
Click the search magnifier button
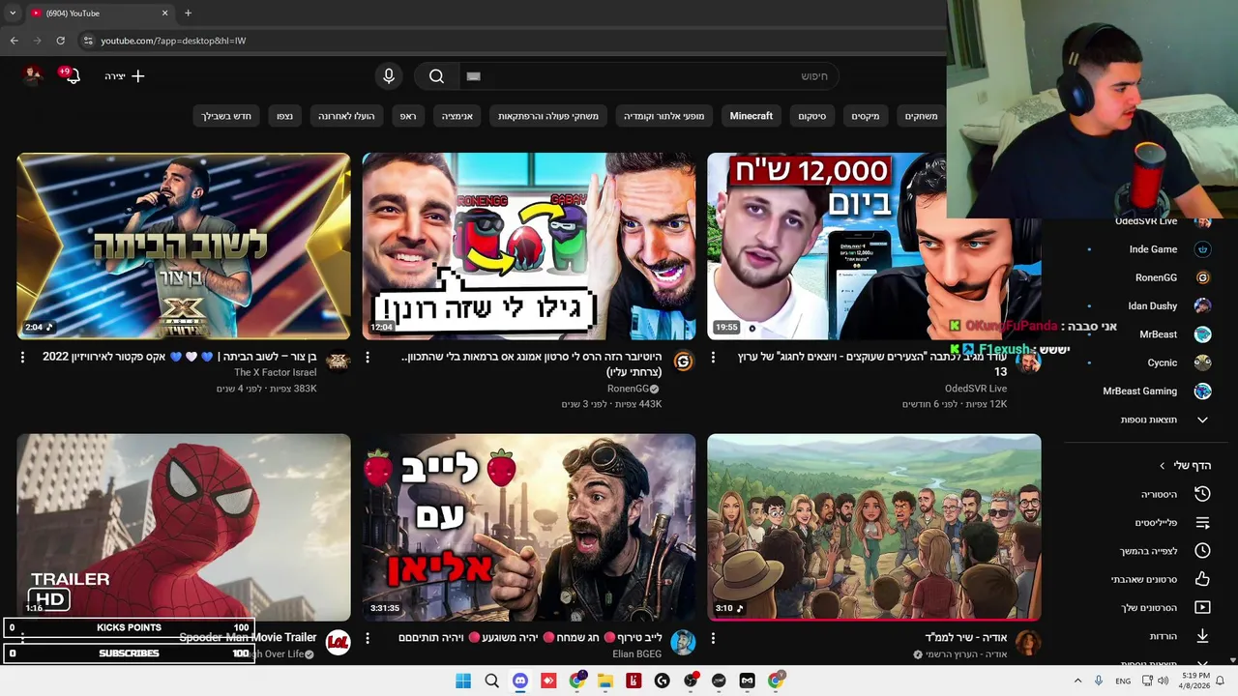point(436,76)
